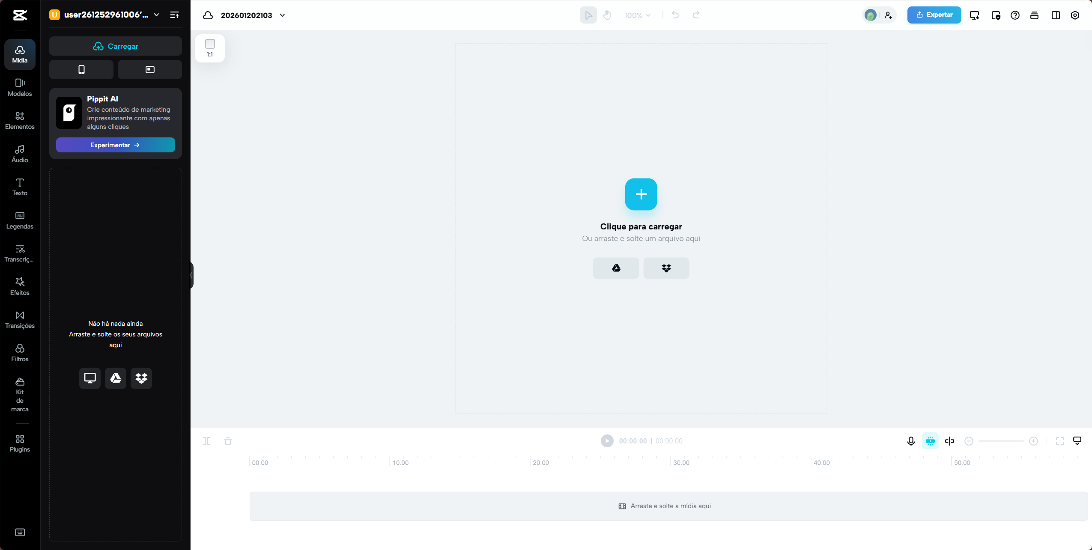The width and height of the screenshot is (1092, 550).
Task: Open the help question mark icon
Action: (x=1015, y=15)
